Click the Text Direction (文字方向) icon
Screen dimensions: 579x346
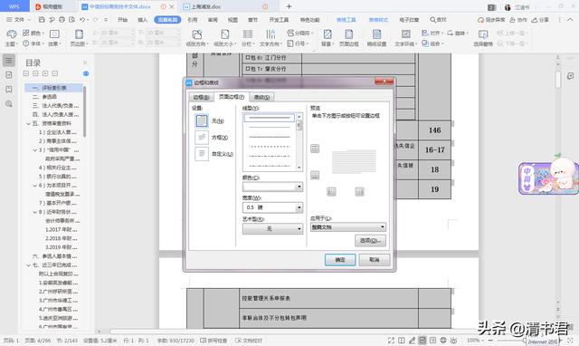(271, 34)
